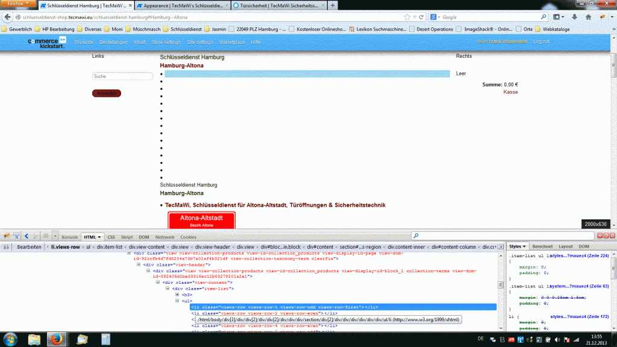
Task: Click the Suche search input field
Action: click(122, 77)
